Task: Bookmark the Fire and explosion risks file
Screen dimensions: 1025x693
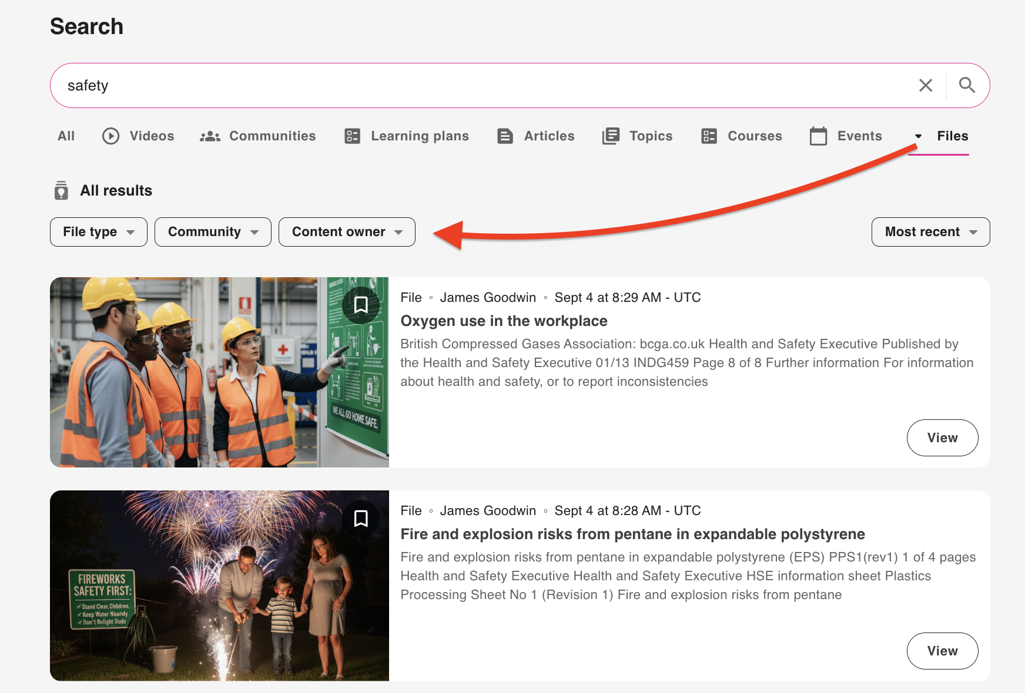Action: (361, 518)
